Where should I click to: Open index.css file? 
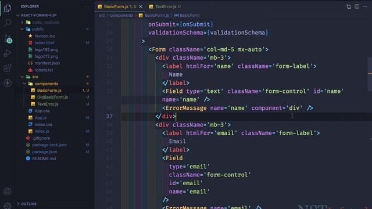tap(44, 124)
